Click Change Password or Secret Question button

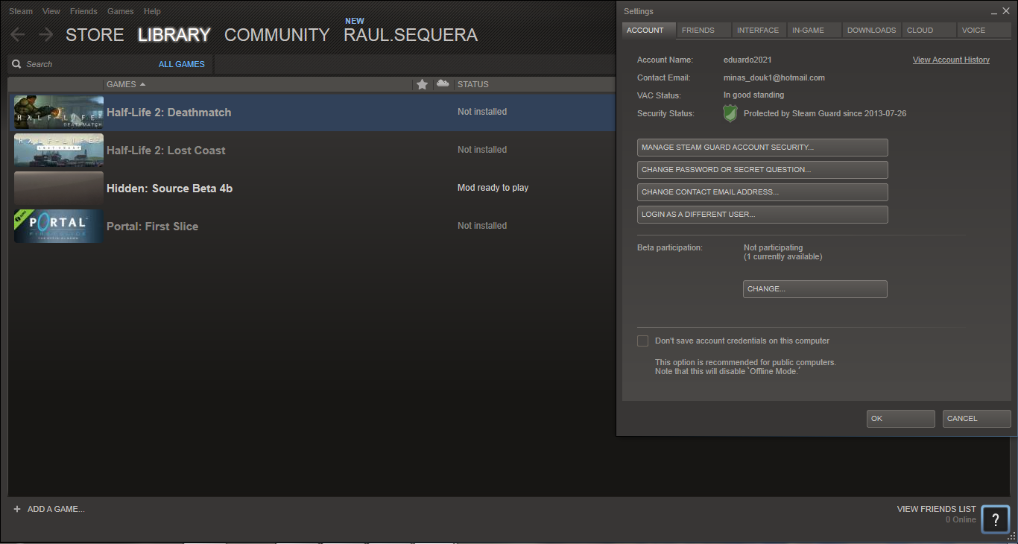(762, 170)
